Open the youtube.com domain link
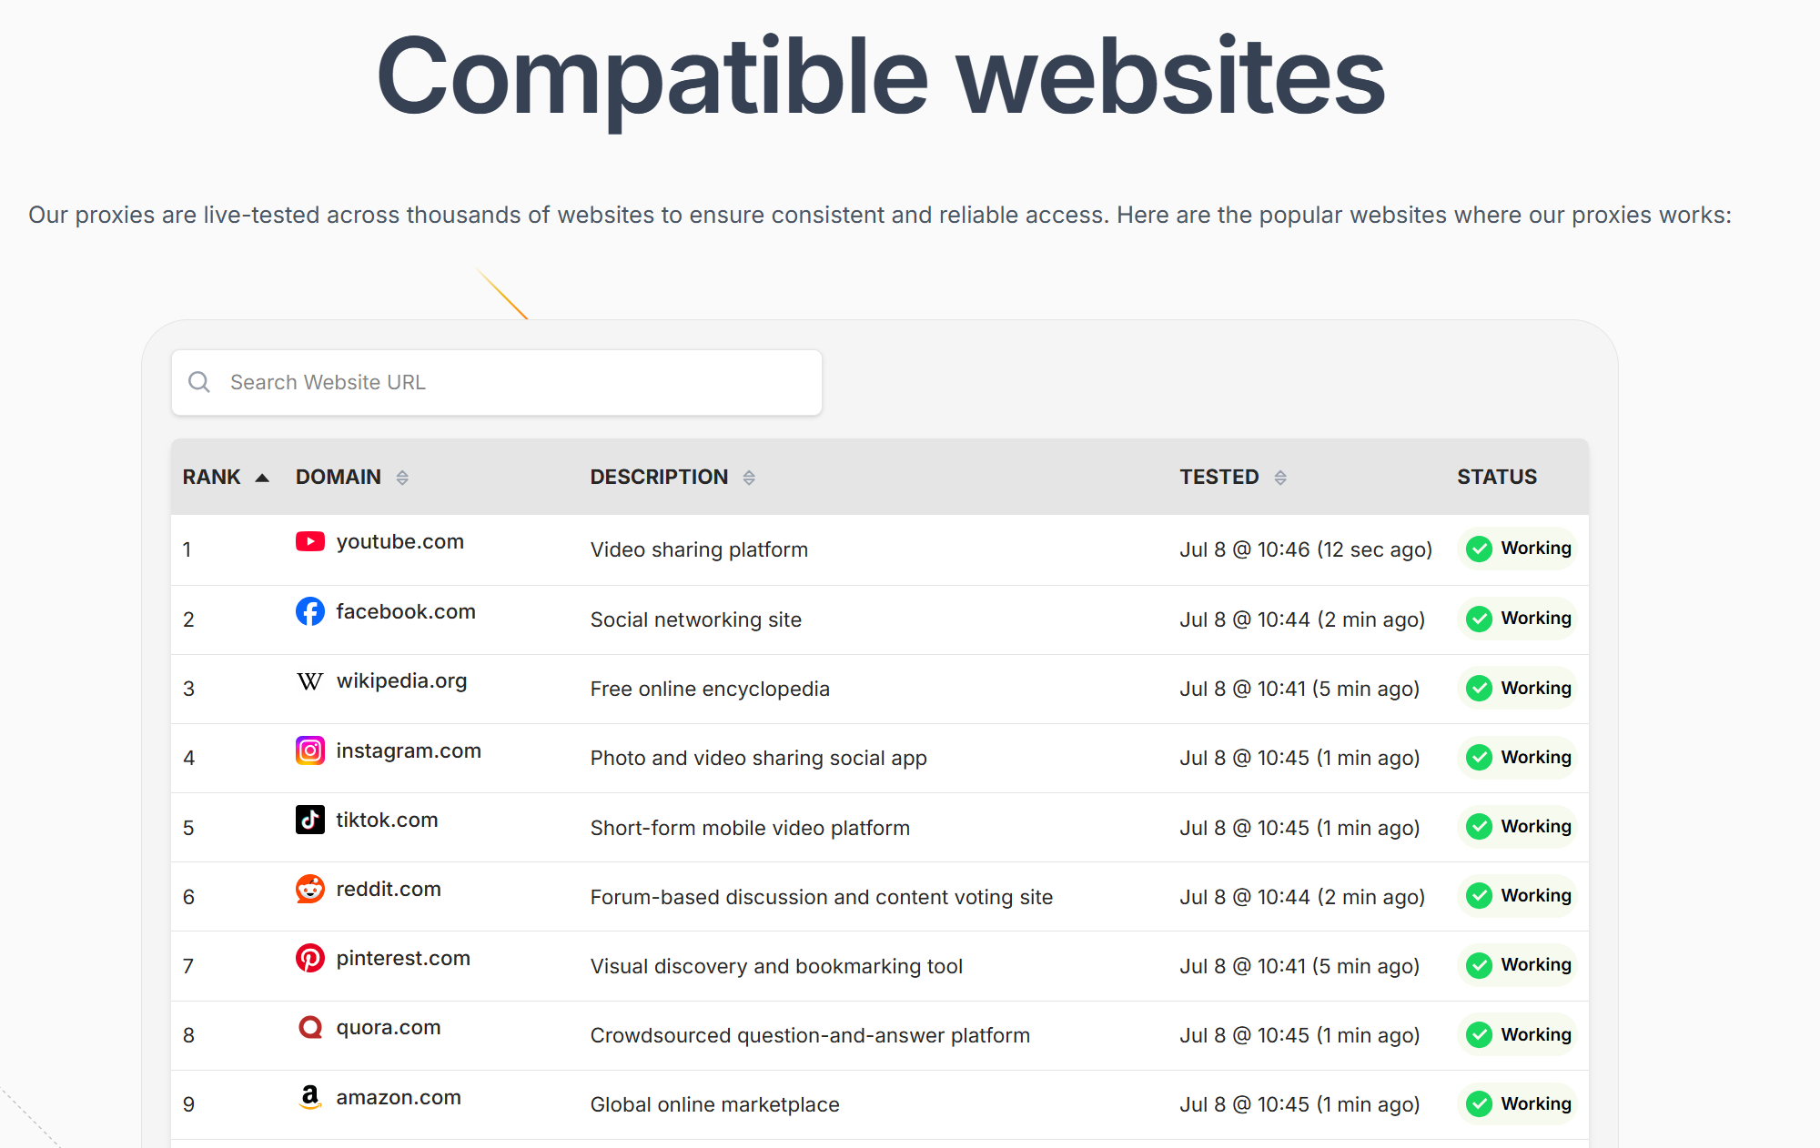The height and width of the screenshot is (1148, 1820). coord(399,542)
